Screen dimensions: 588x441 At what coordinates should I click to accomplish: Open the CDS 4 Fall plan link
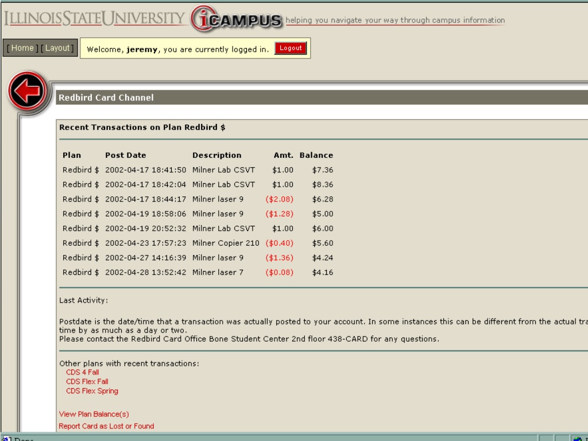pyautogui.click(x=83, y=372)
